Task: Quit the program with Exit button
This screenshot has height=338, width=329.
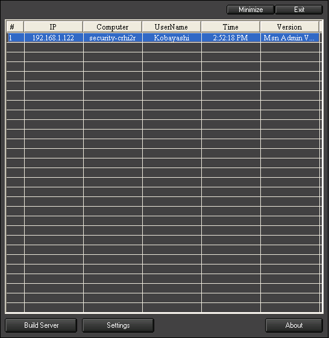Action: coord(299,10)
